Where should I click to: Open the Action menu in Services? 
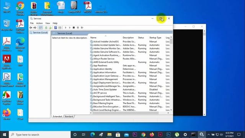point(39,23)
